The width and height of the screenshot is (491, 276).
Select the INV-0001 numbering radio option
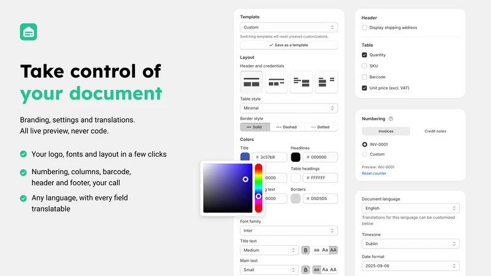coord(365,145)
